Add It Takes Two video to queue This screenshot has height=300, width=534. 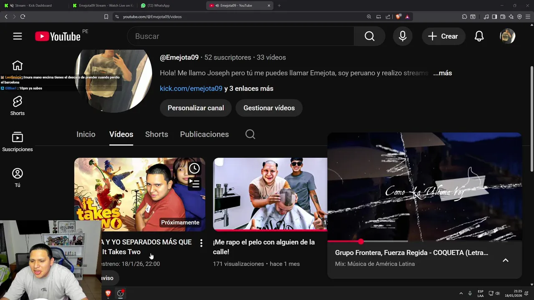pyautogui.click(x=194, y=183)
